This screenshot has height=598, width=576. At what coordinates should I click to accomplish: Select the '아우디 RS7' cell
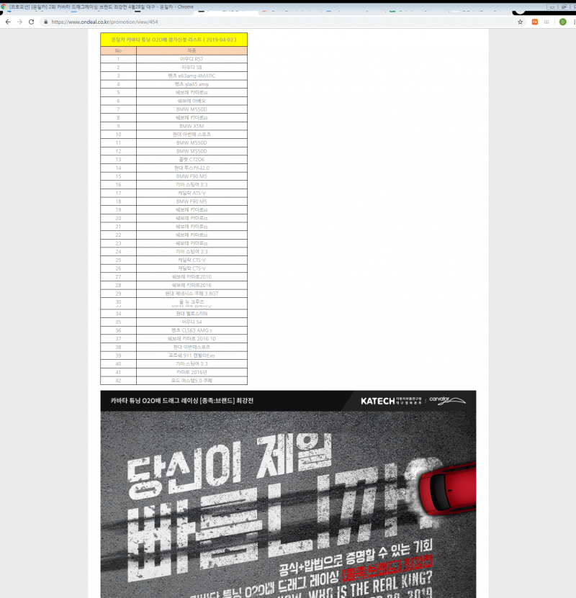192,59
